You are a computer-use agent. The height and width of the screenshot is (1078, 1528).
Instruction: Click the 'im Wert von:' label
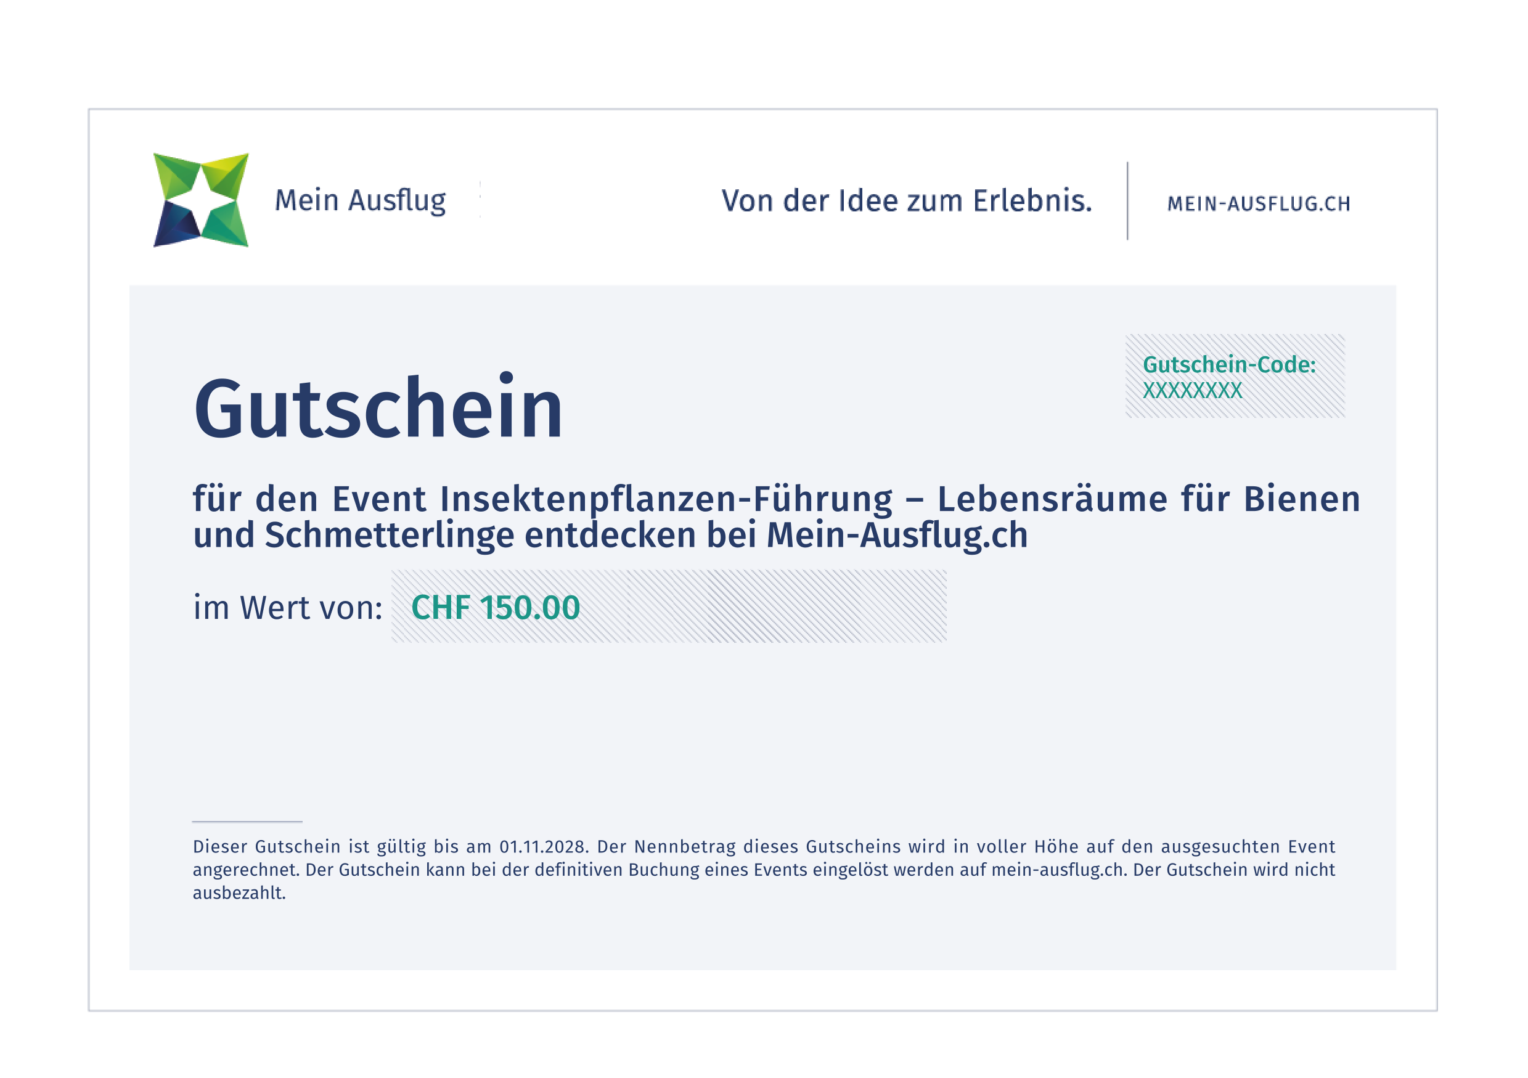click(287, 608)
